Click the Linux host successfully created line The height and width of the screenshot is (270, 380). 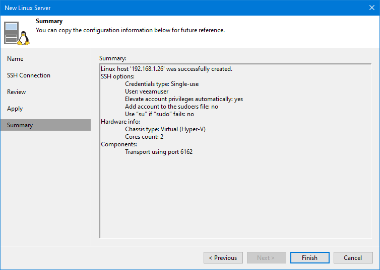click(166, 69)
